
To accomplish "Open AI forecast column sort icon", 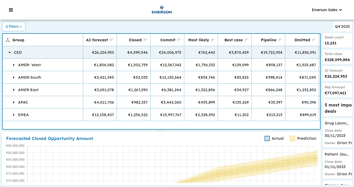I will (112, 40).
